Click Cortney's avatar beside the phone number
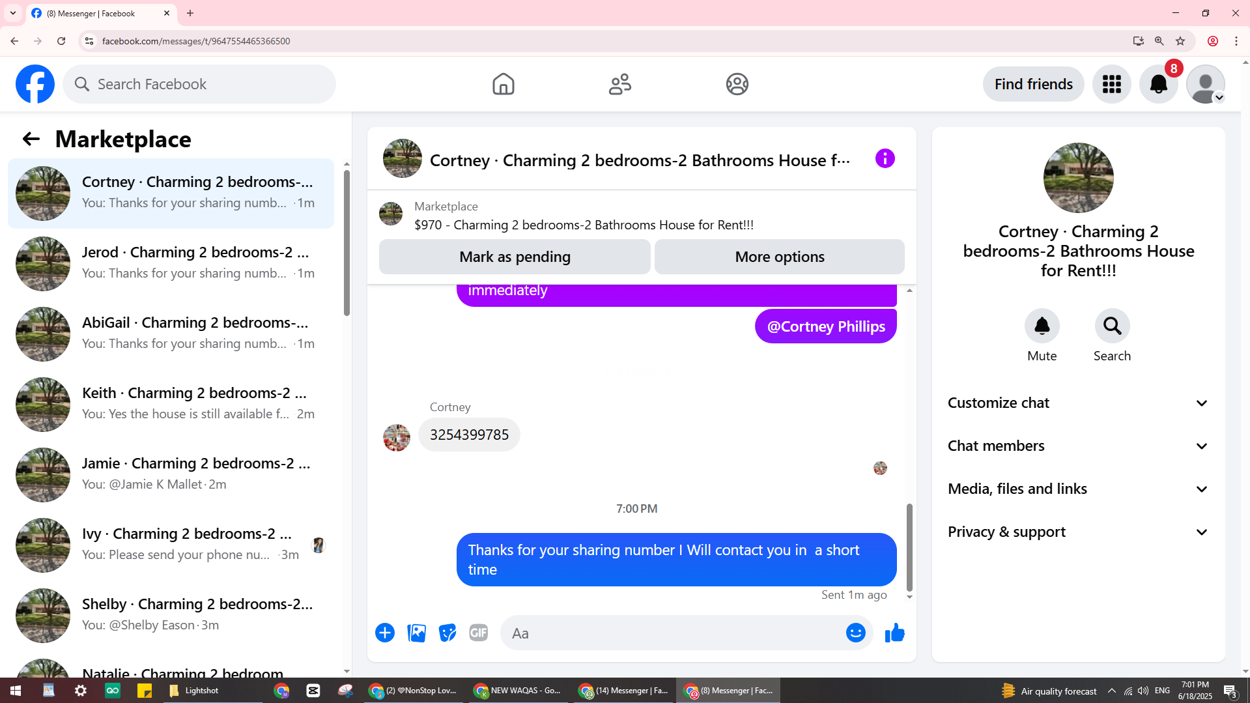This screenshot has height=703, width=1250. point(397,438)
